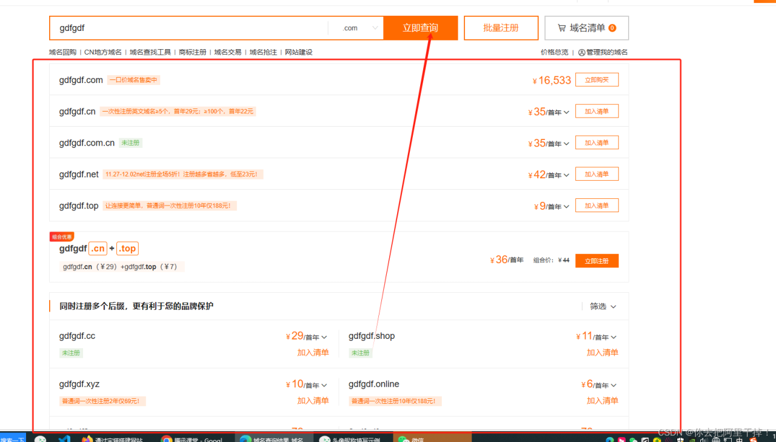The height and width of the screenshot is (442, 776).
Task: Add gdfgdf.com.cn to the list
Action: (x=597, y=143)
